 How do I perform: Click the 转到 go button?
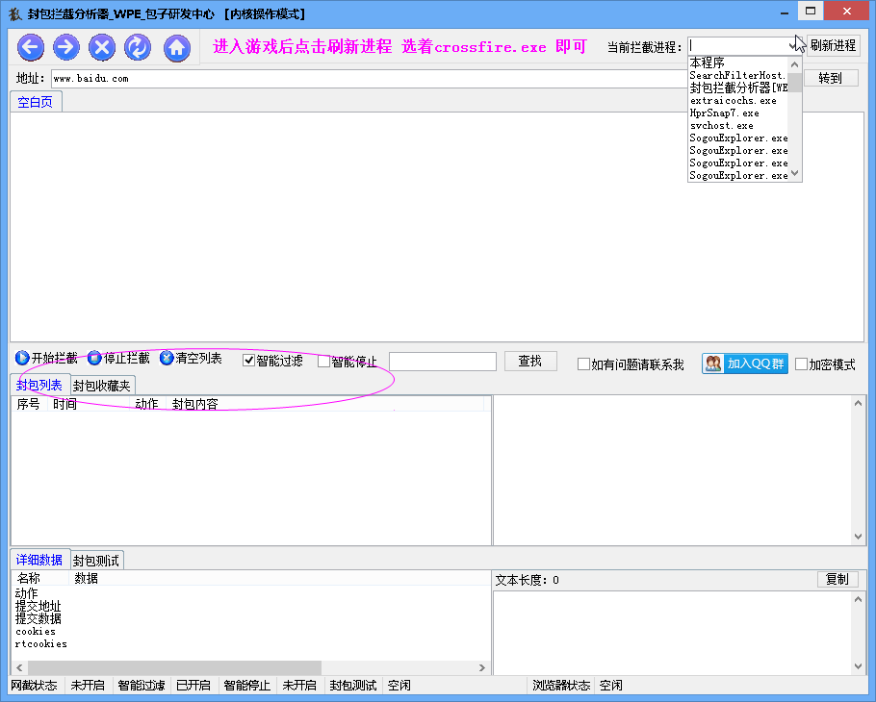[x=830, y=78]
